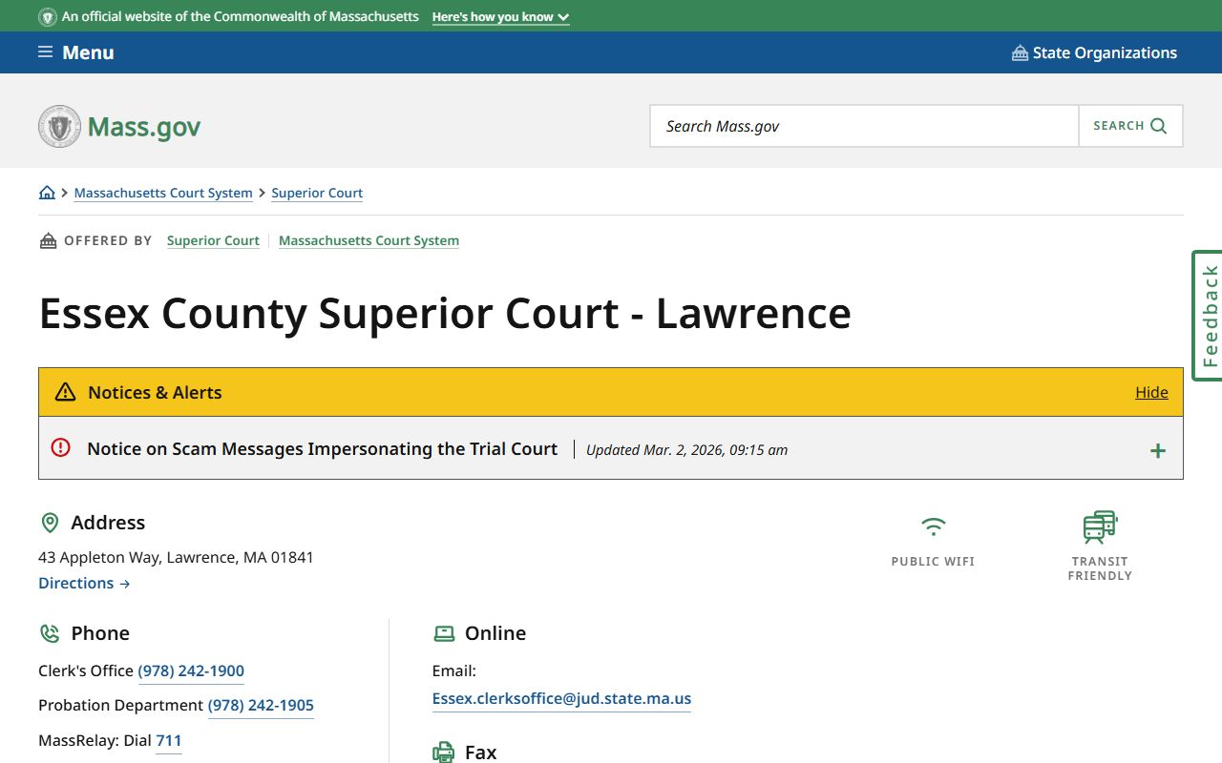Call Probation Department (978) 242-1905
1222x763 pixels.
261,705
